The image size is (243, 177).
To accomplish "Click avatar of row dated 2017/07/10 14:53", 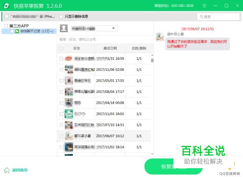I will pyautogui.click(x=69, y=125).
